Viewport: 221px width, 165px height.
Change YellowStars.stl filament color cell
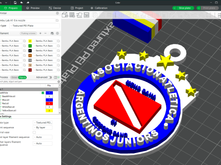coord(49,110)
